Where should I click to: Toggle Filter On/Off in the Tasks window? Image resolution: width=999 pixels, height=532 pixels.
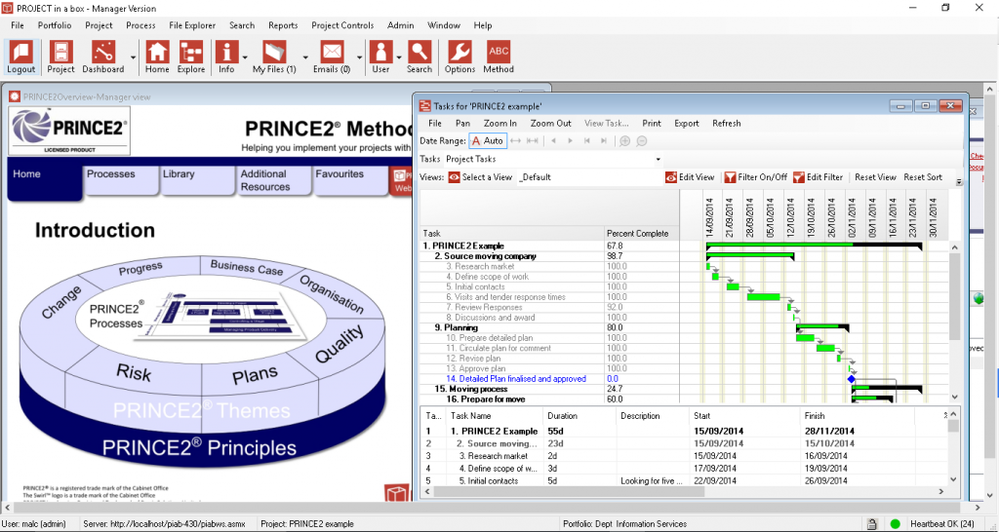point(756,177)
